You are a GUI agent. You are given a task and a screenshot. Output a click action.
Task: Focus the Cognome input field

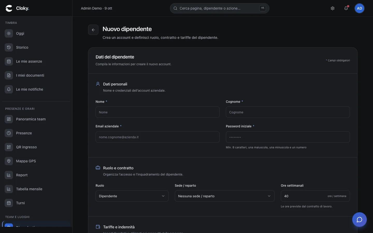pos(288,112)
